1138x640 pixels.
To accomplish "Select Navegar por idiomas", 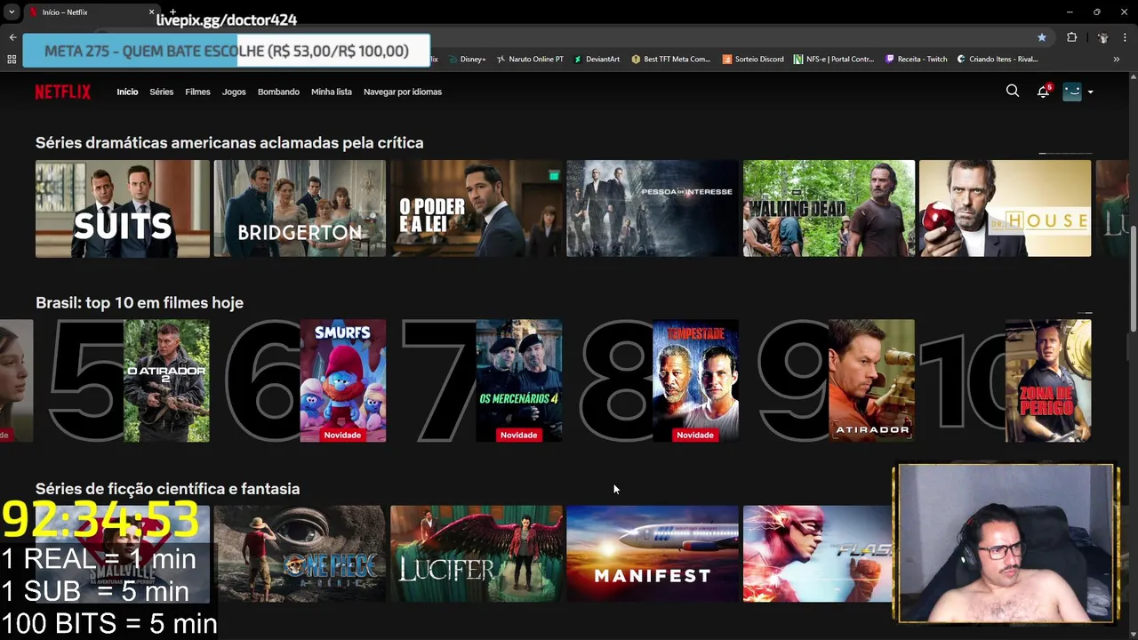I will (x=403, y=92).
